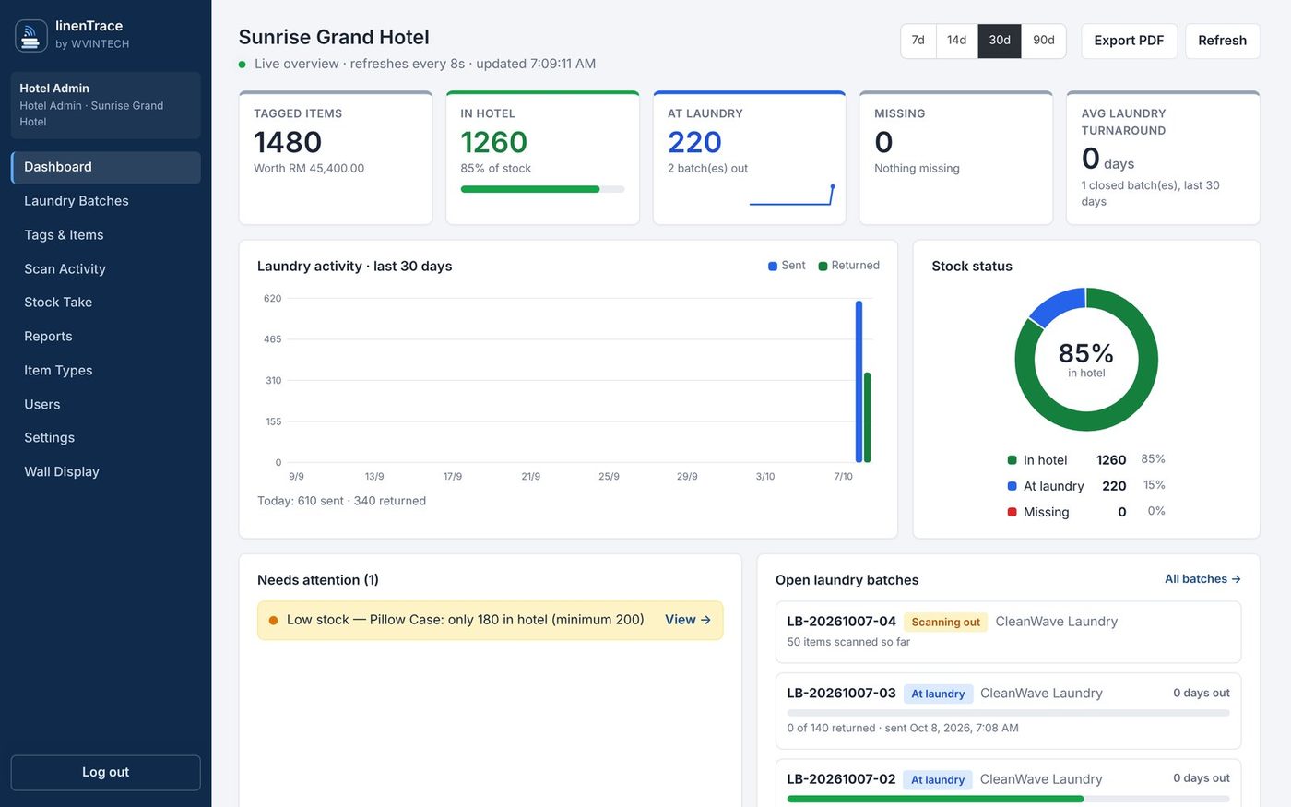Click the red Missing legend dot
Viewport: 1291px width, 807px height.
(x=1013, y=512)
